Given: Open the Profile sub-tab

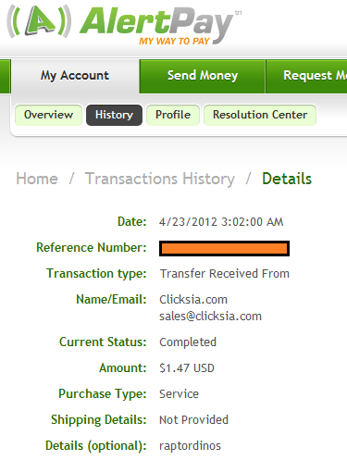Looking at the screenshot, I should tap(173, 115).
